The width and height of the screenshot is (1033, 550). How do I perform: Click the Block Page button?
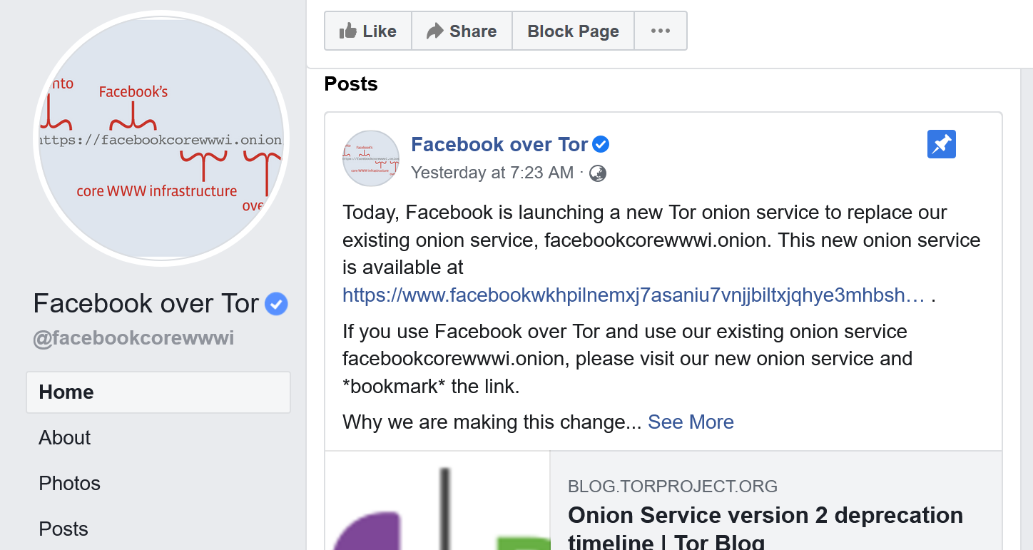pyautogui.click(x=573, y=30)
